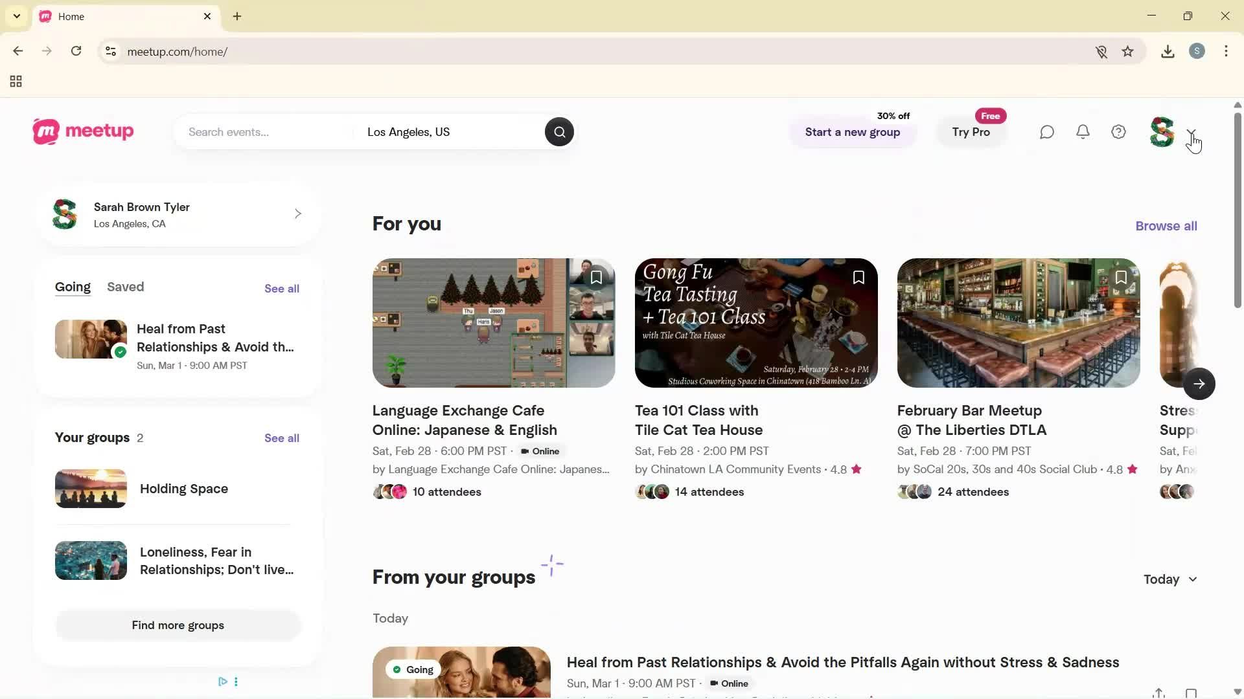Open your profile via the avatar icon
Viewport: 1244px width, 699px height.
[x=1162, y=131]
